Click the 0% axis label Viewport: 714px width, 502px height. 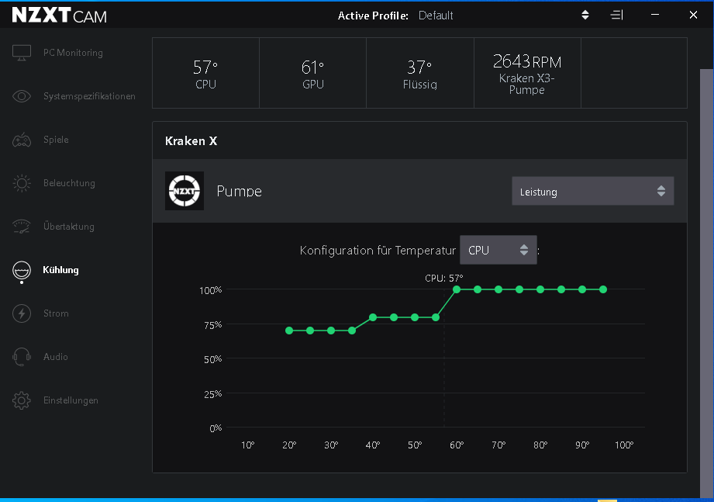(x=216, y=428)
